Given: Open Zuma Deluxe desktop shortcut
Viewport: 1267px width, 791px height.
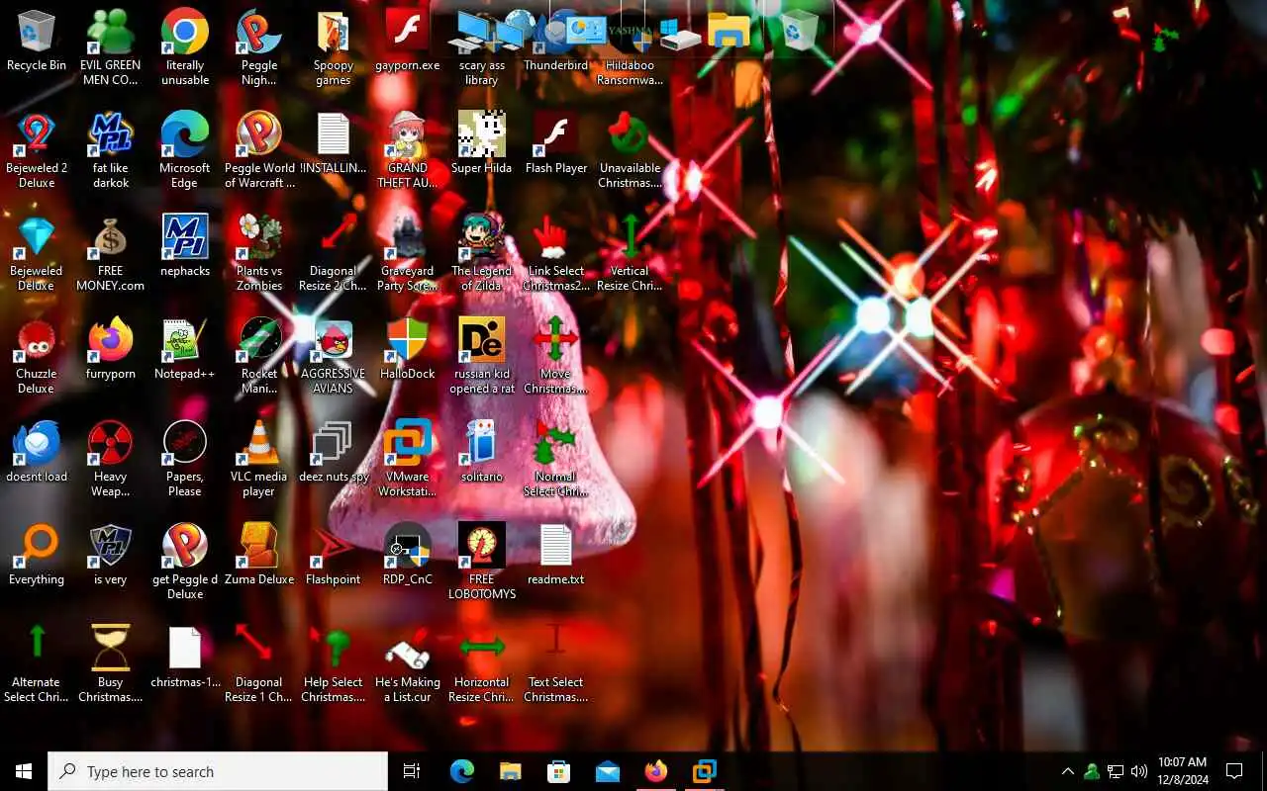Looking at the screenshot, I should click(x=259, y=556).
